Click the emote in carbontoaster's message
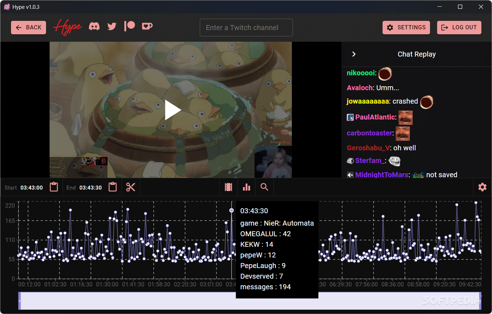The width and height of the screenshot is (492, 314). click(402, 133)
